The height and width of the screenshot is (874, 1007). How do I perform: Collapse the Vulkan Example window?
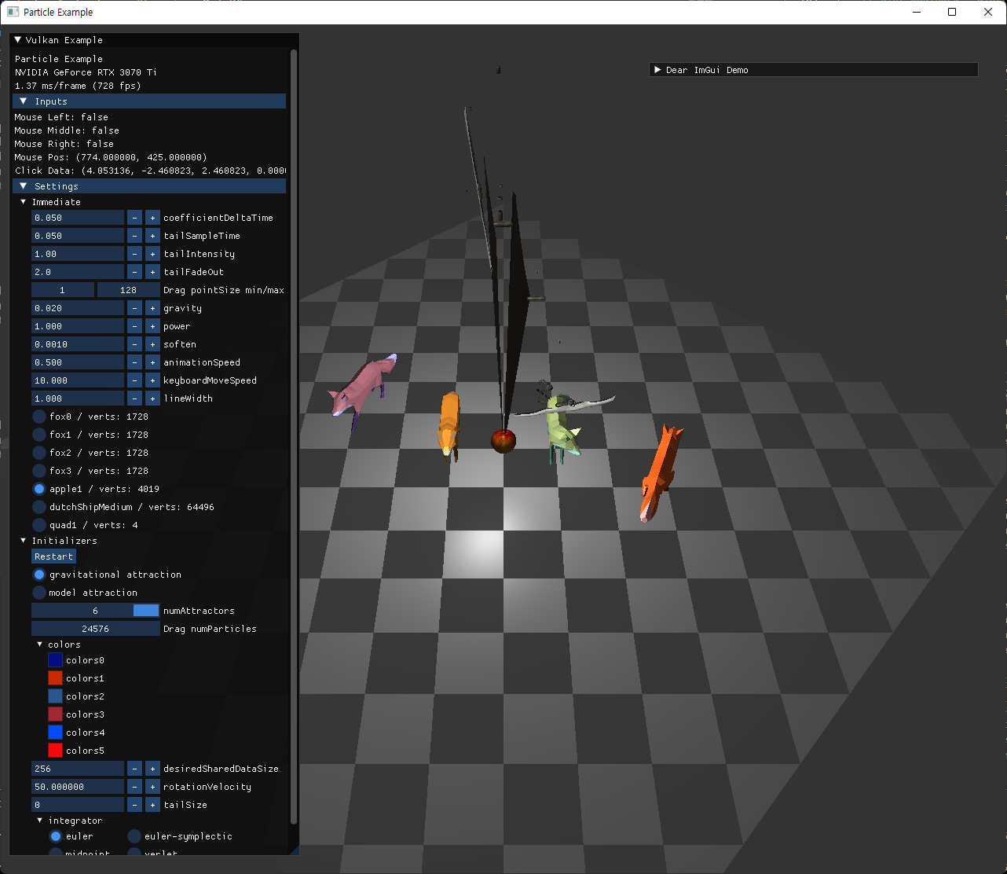[x=18, y=40]
